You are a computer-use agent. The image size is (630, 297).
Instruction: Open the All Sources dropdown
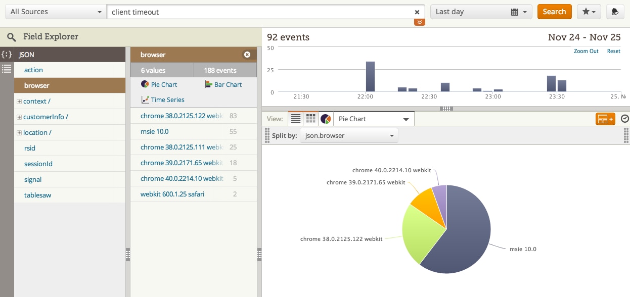coord(55,12)
